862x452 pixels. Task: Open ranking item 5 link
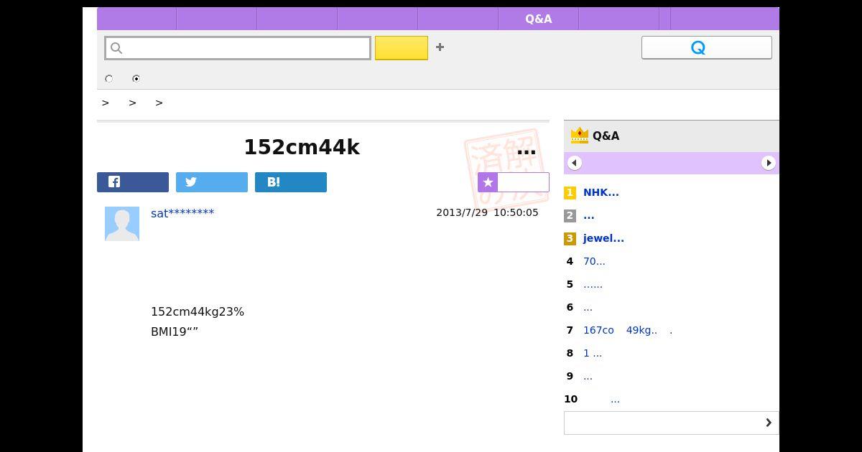pyautogui.click(x=593, y=284)
